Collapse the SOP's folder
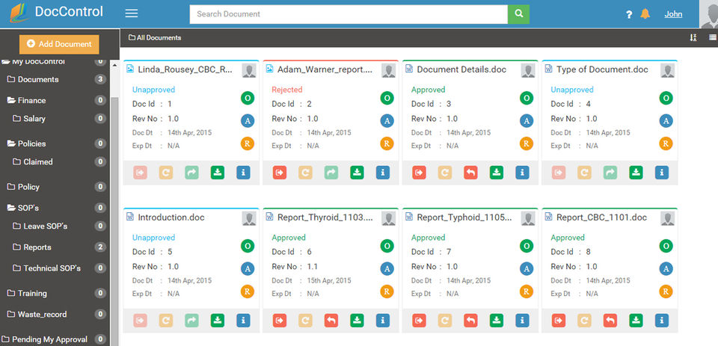 [11, 208]
